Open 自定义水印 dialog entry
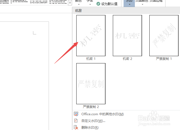 click(x=93, y=121)
